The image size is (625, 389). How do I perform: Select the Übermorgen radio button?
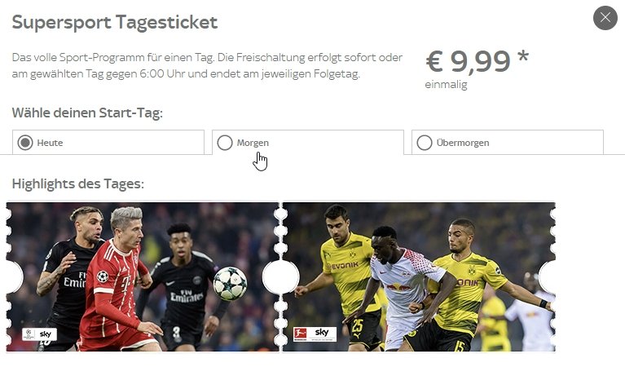point(425,143)
